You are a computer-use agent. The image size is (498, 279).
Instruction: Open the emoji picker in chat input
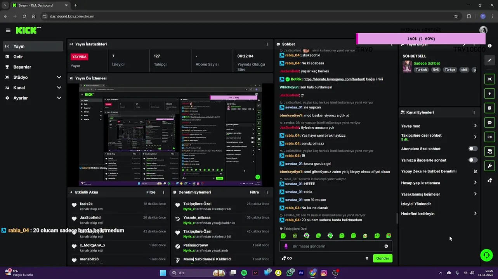[x=386, y=246]
